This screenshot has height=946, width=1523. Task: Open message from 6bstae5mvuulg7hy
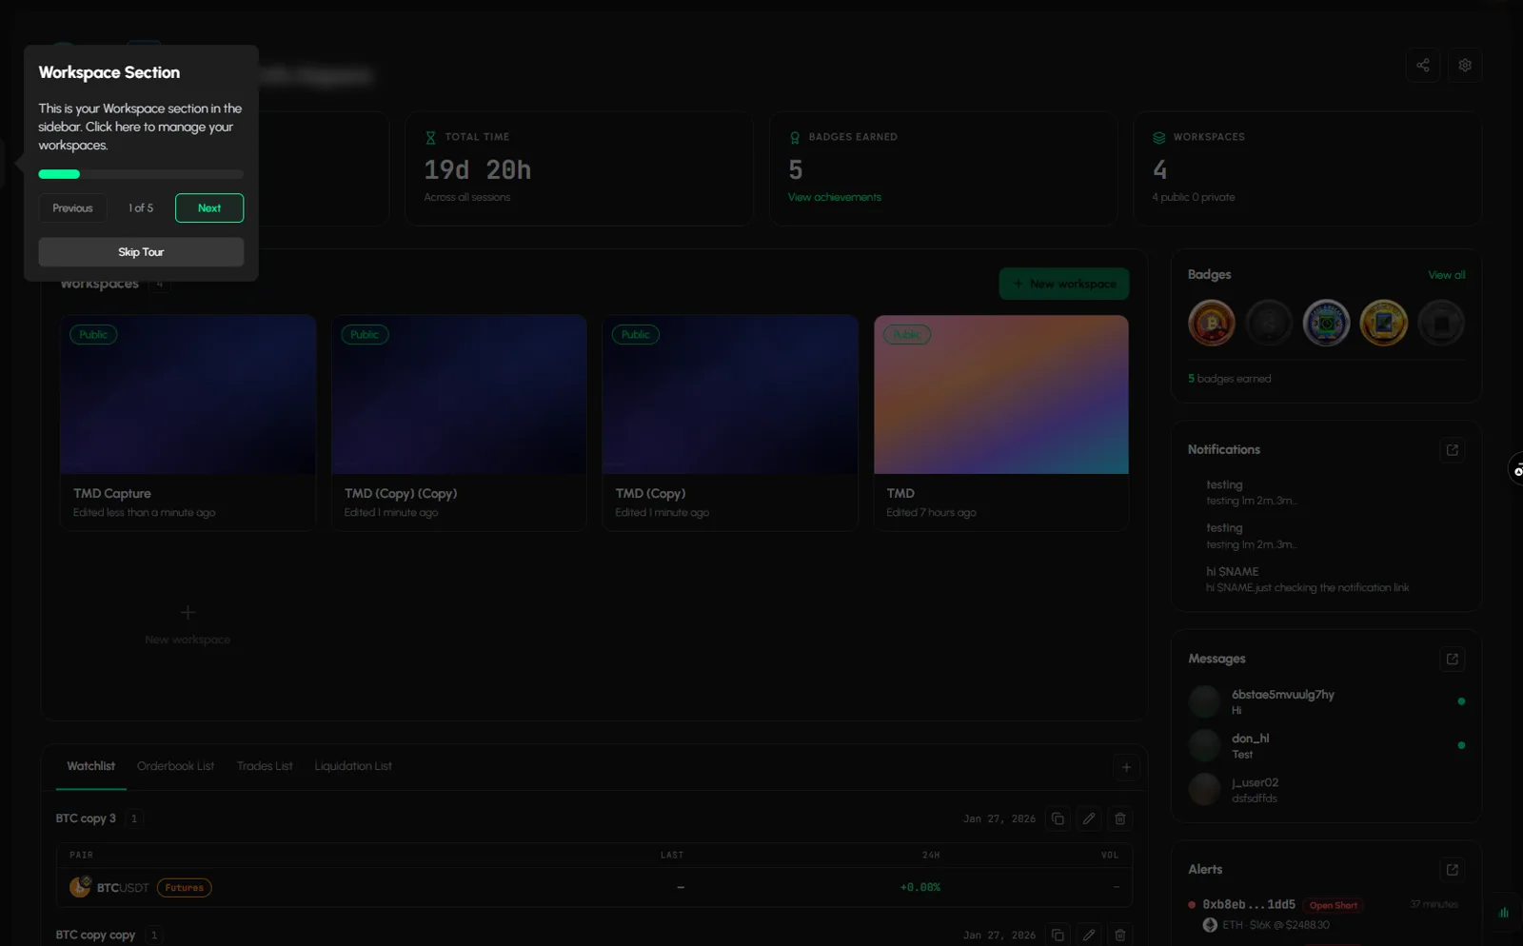(1326, 702)
